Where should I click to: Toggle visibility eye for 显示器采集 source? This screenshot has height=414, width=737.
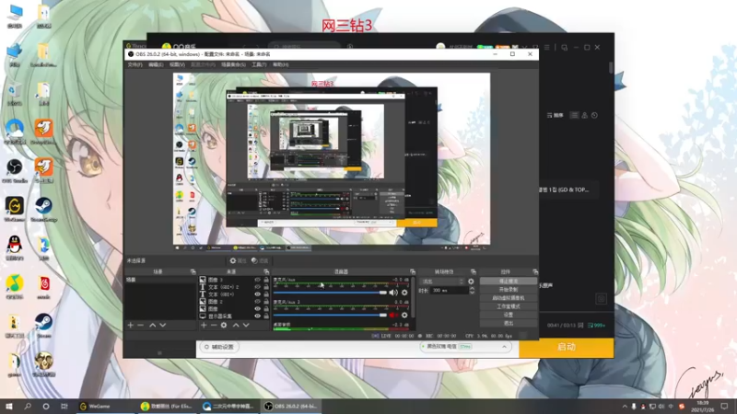258,316
